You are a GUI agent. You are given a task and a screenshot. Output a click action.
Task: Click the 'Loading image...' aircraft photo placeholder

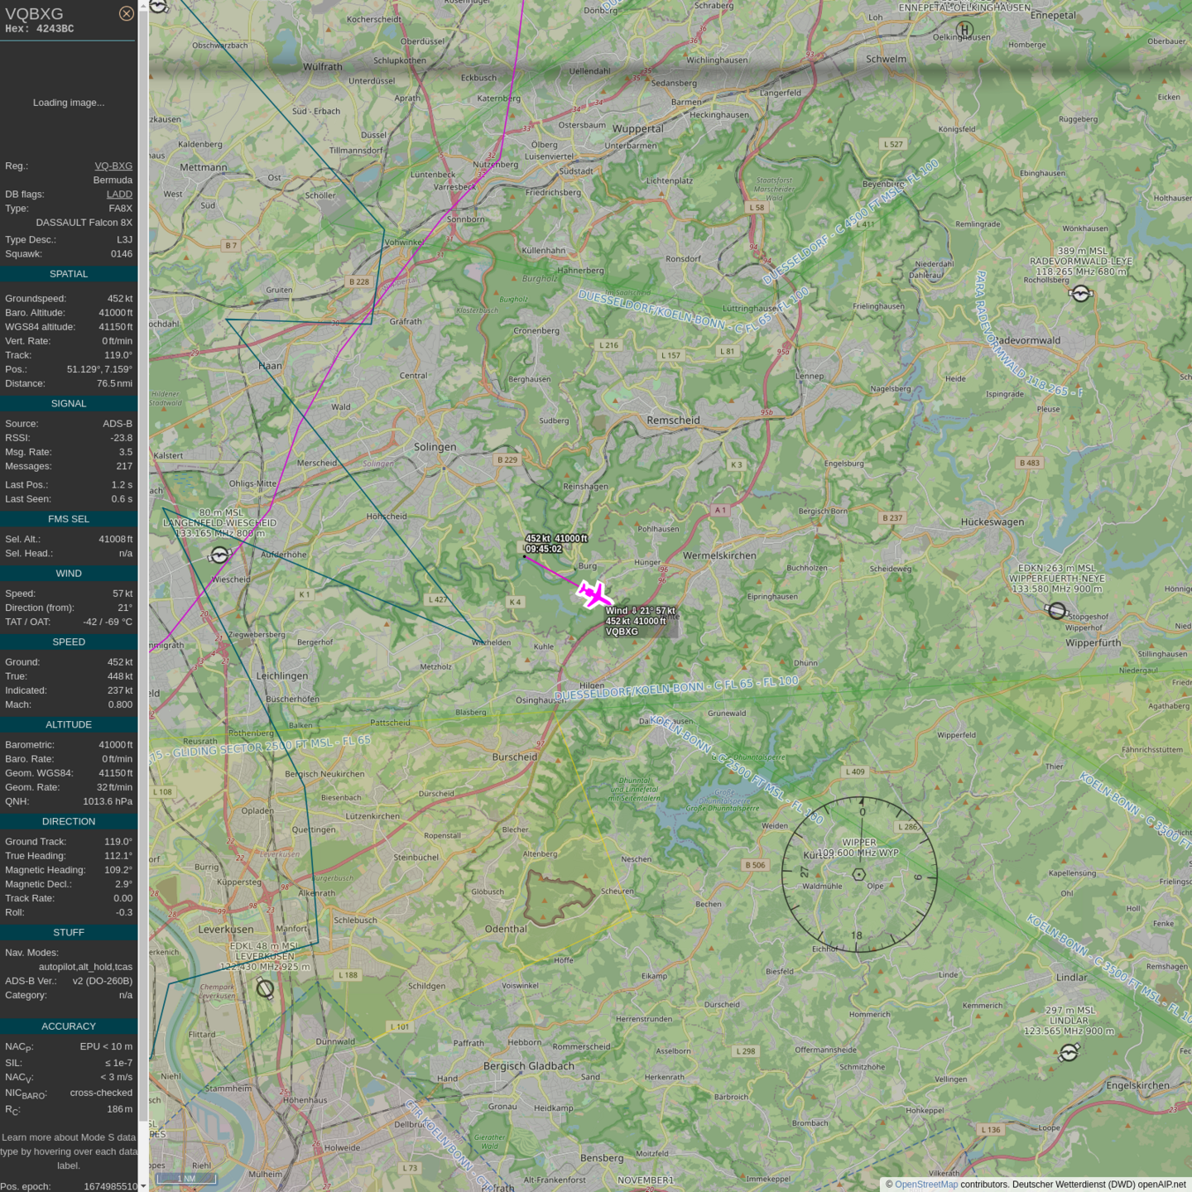pos(69,103)
